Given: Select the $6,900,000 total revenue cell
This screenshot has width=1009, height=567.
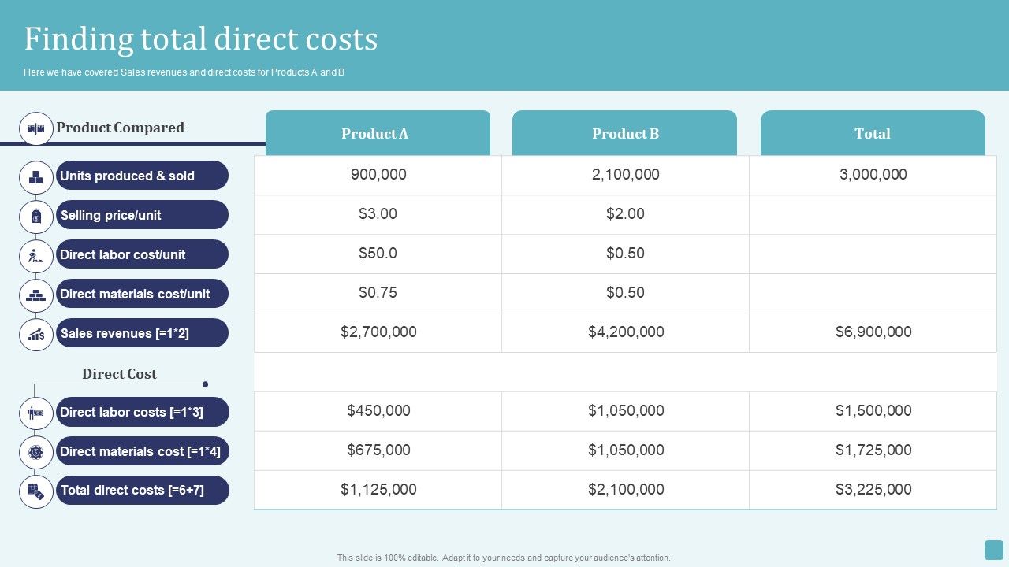Looking at the screenshot, I should point(873,332).
